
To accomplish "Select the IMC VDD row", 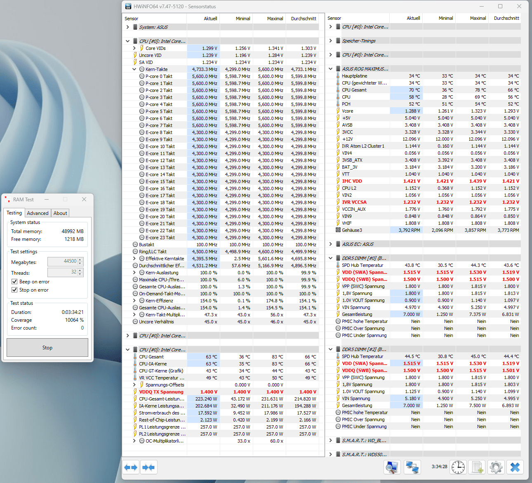I will click(424, 181).
